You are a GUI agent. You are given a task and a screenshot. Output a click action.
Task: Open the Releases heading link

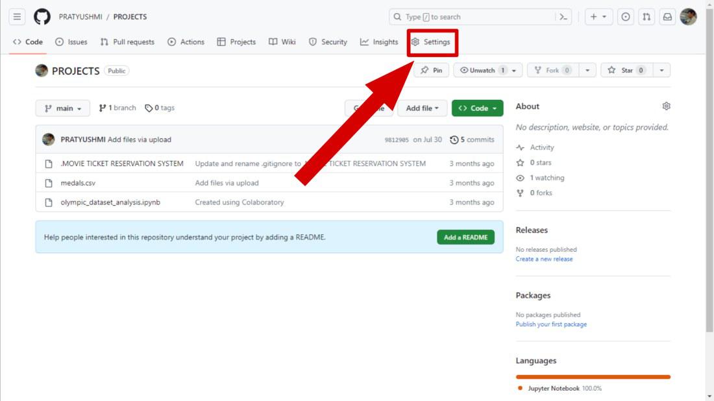[532, 230]
